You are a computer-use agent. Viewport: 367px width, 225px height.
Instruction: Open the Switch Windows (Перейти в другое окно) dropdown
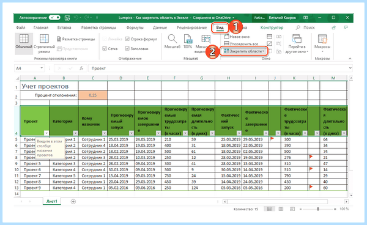297,44
